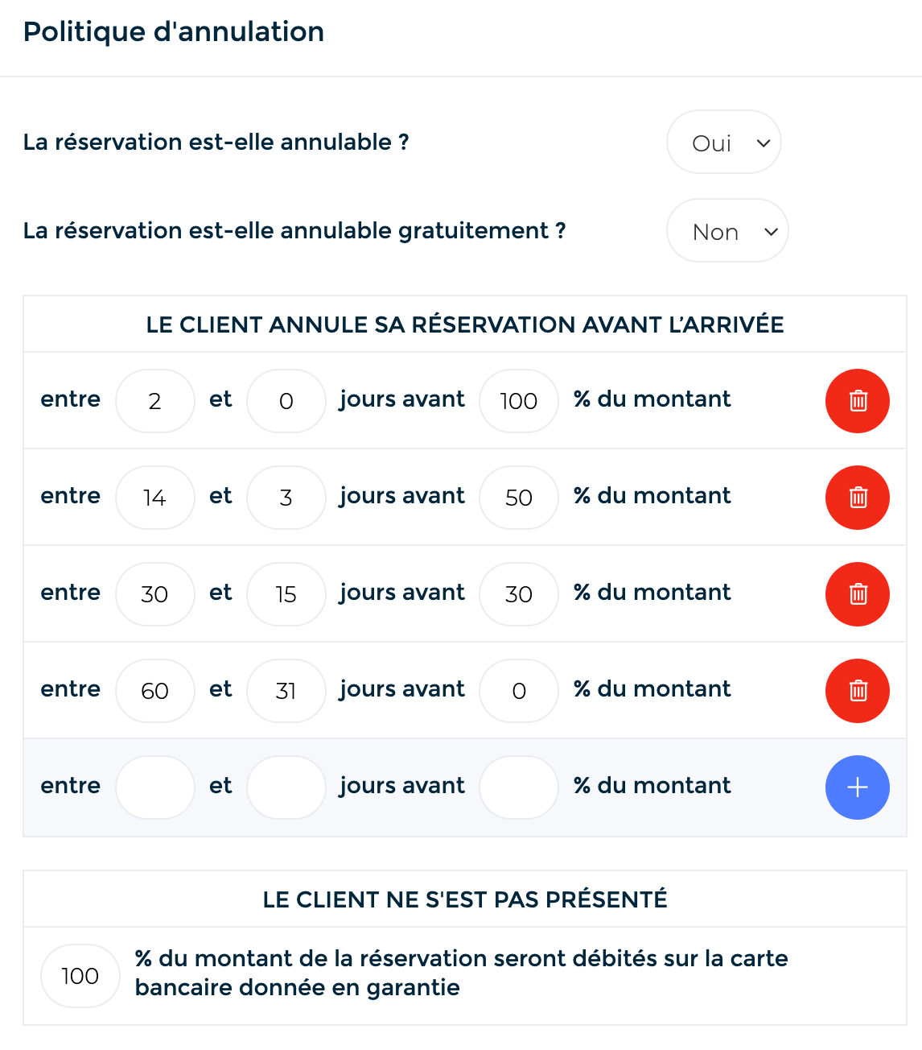Open the 'annulable gratuitement' Non dropdown
Screen dimensions: 922x1050
726,231
